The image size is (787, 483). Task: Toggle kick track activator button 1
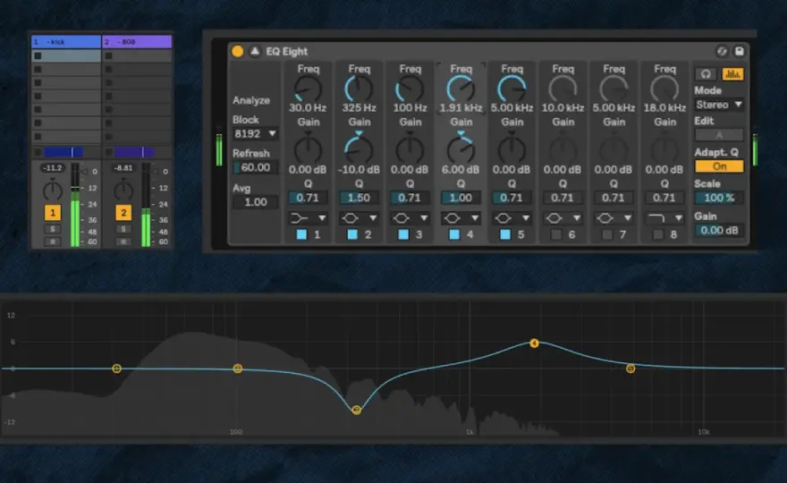[52, 213]
